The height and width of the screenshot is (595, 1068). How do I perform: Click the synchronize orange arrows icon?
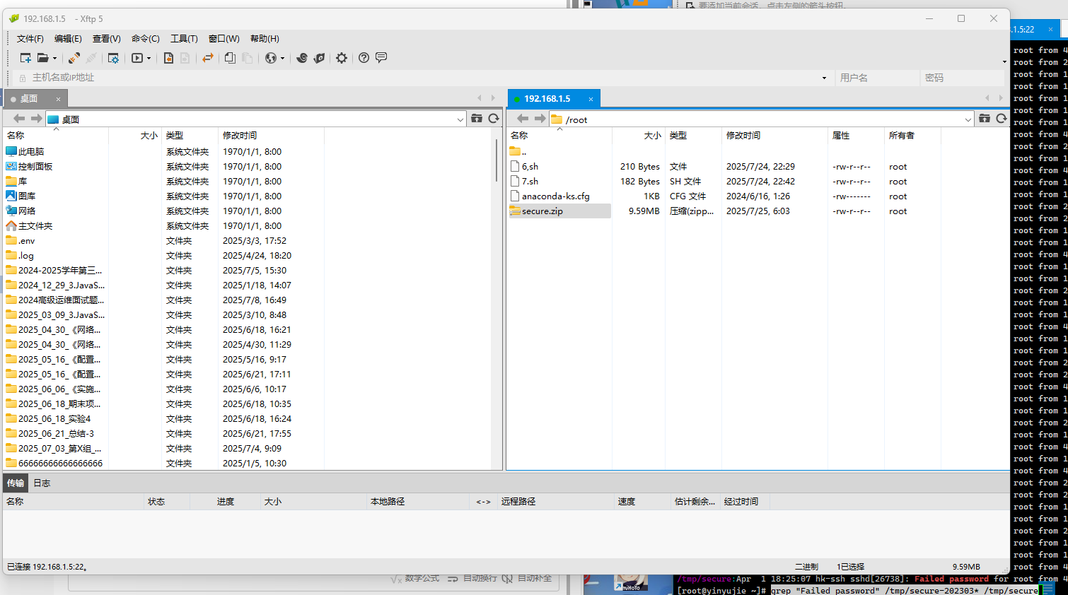[x=208, y=58]
